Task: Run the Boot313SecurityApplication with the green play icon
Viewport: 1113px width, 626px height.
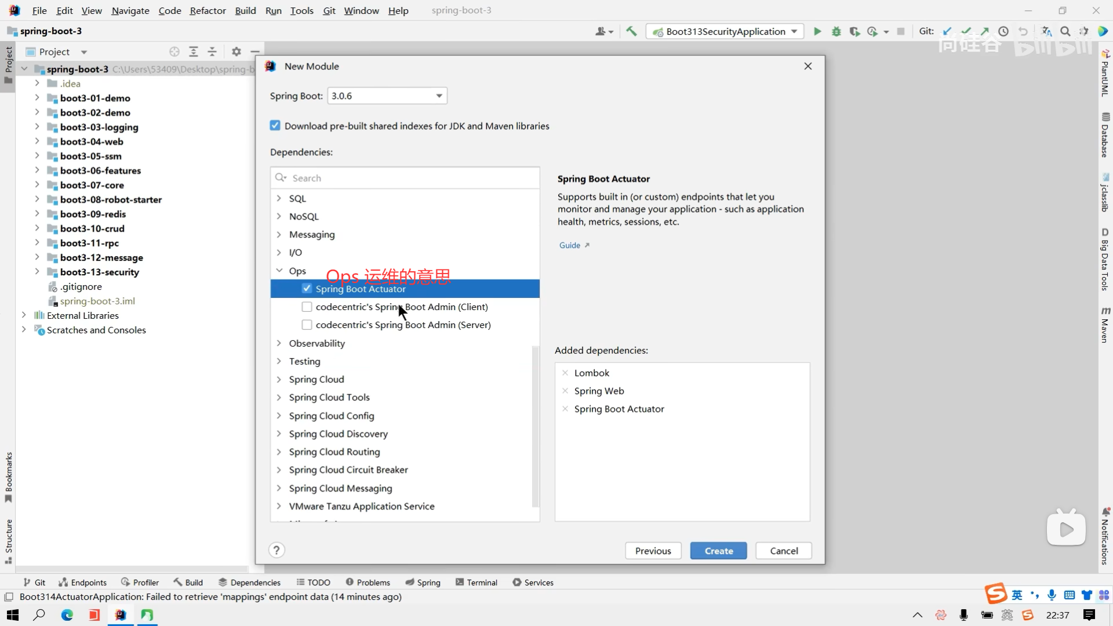Action: 817,31
